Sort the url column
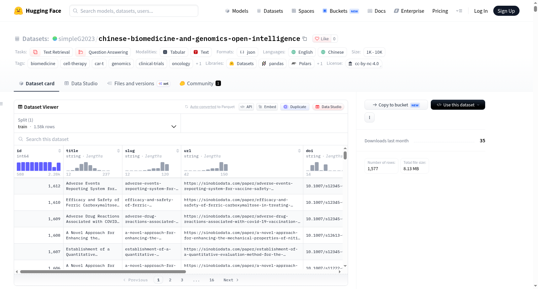This screenshot has height=289, width=538. pos(299,151)
